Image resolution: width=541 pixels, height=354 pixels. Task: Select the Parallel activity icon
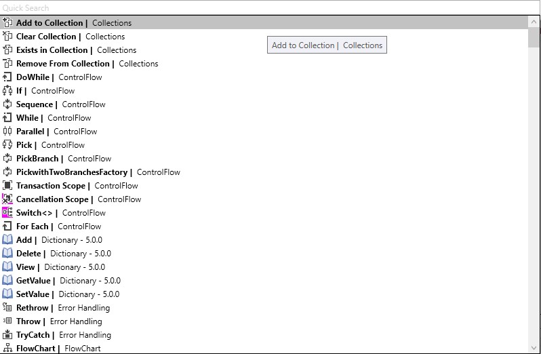tap(7, 132)
